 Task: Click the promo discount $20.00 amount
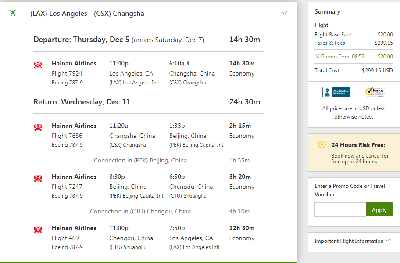[385, 57]
